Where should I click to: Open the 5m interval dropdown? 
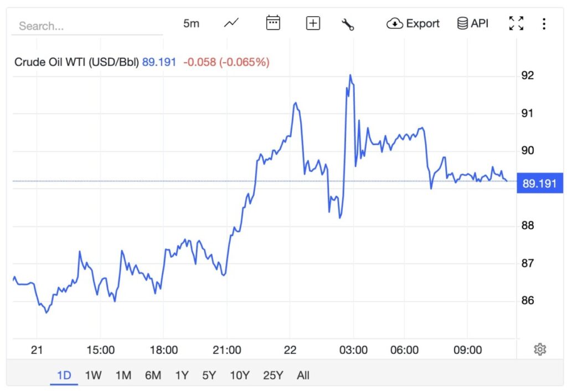click(191, 23)
